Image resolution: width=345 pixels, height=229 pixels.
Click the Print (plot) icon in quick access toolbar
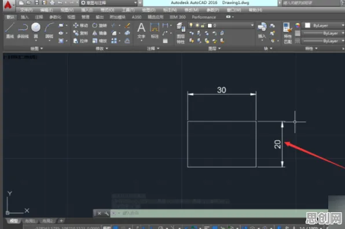52,3
